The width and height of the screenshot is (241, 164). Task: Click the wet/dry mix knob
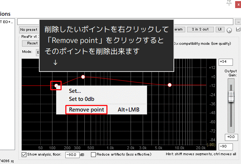tap(229, 30)
